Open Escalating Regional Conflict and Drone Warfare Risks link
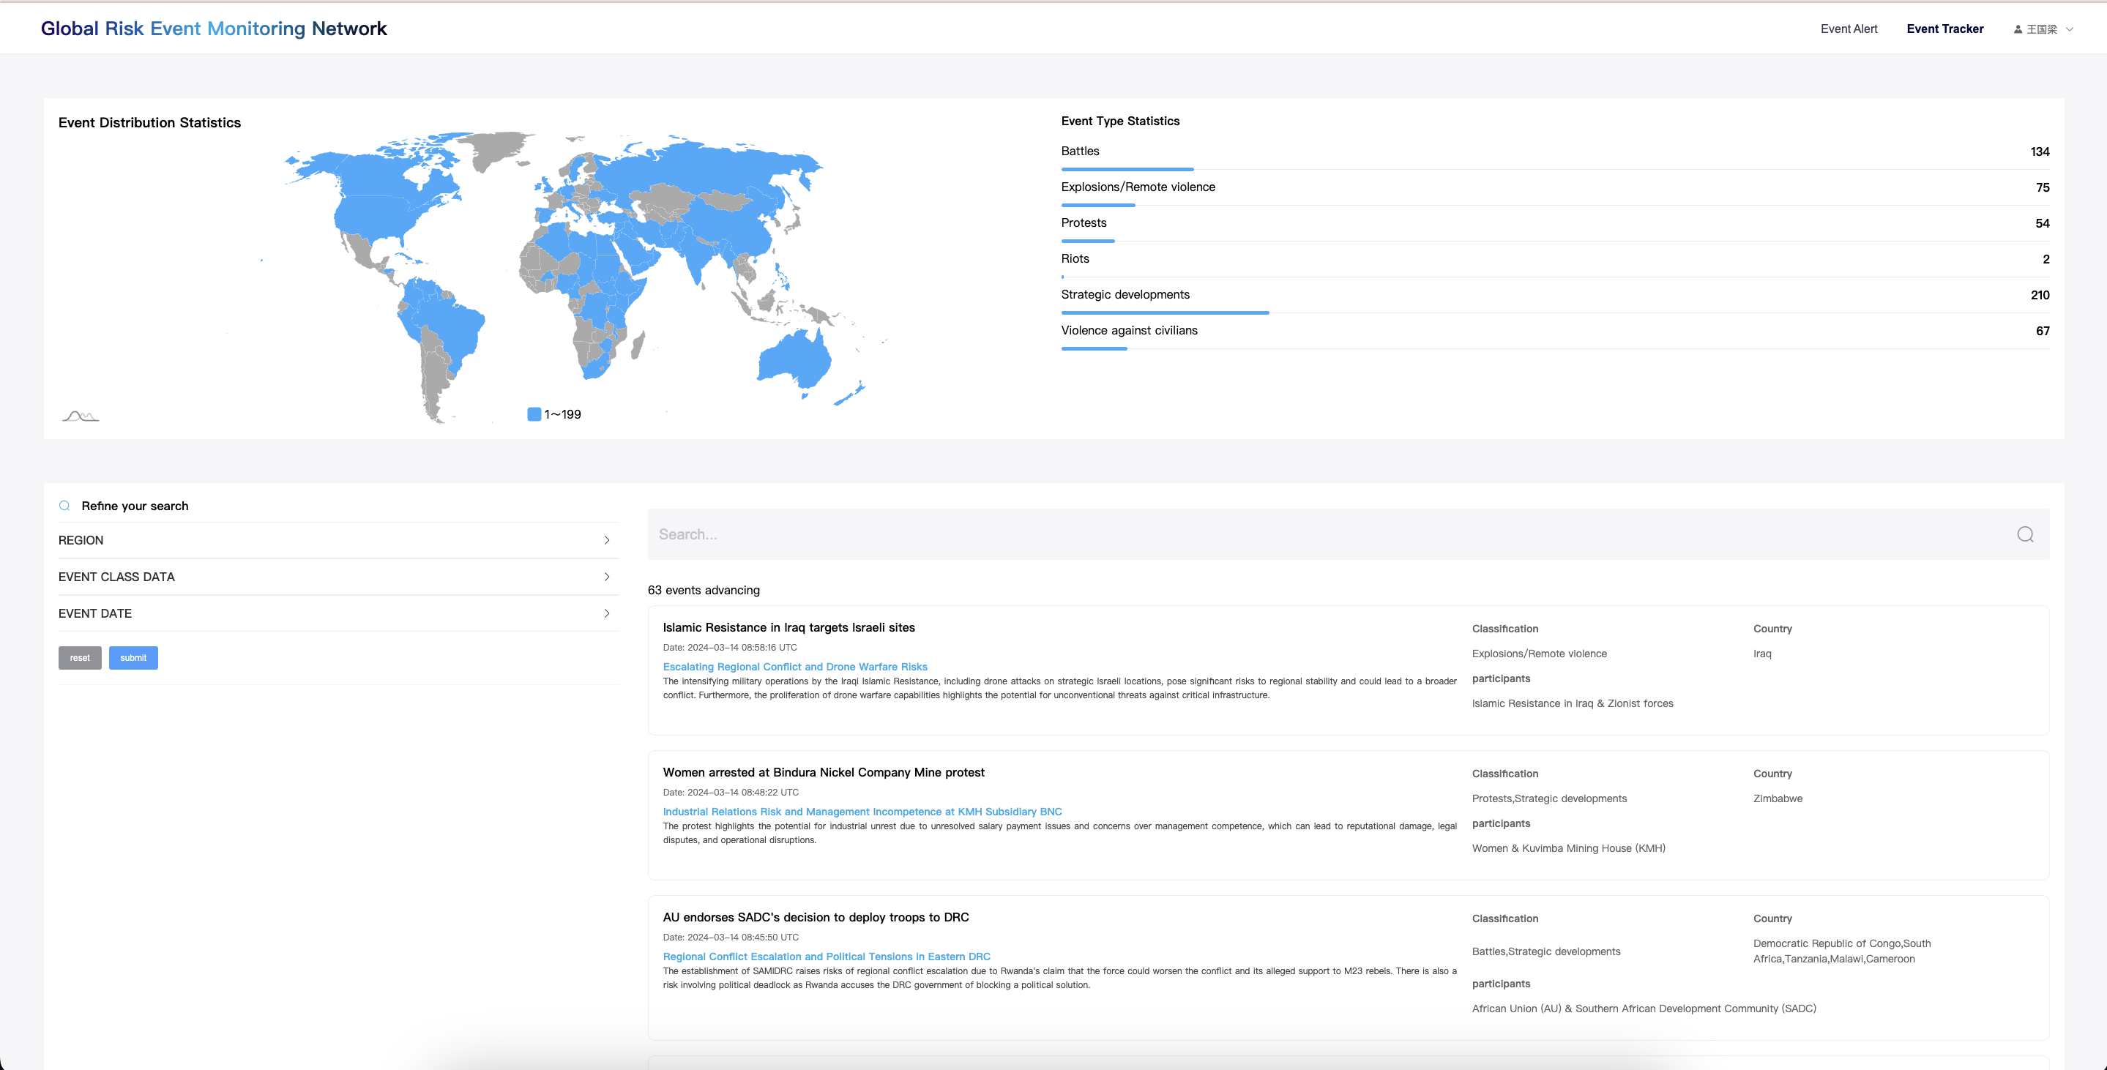Screen dimensions: 2107x1070 tap(795, 667)
